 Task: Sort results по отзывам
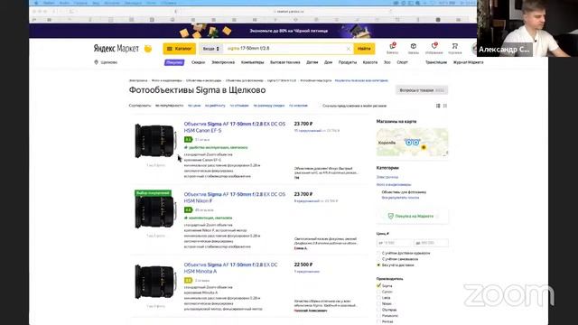pos(239,106)
